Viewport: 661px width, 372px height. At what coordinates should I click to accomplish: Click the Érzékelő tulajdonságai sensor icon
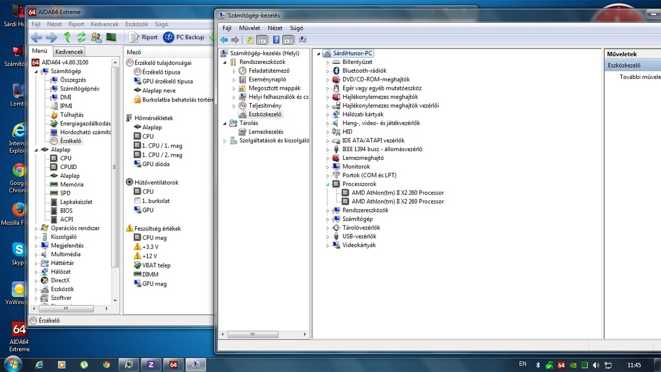[130, 62]
